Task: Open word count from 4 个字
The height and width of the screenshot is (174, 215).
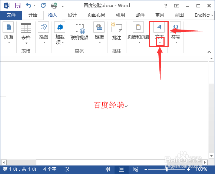Action: [50, 169]
